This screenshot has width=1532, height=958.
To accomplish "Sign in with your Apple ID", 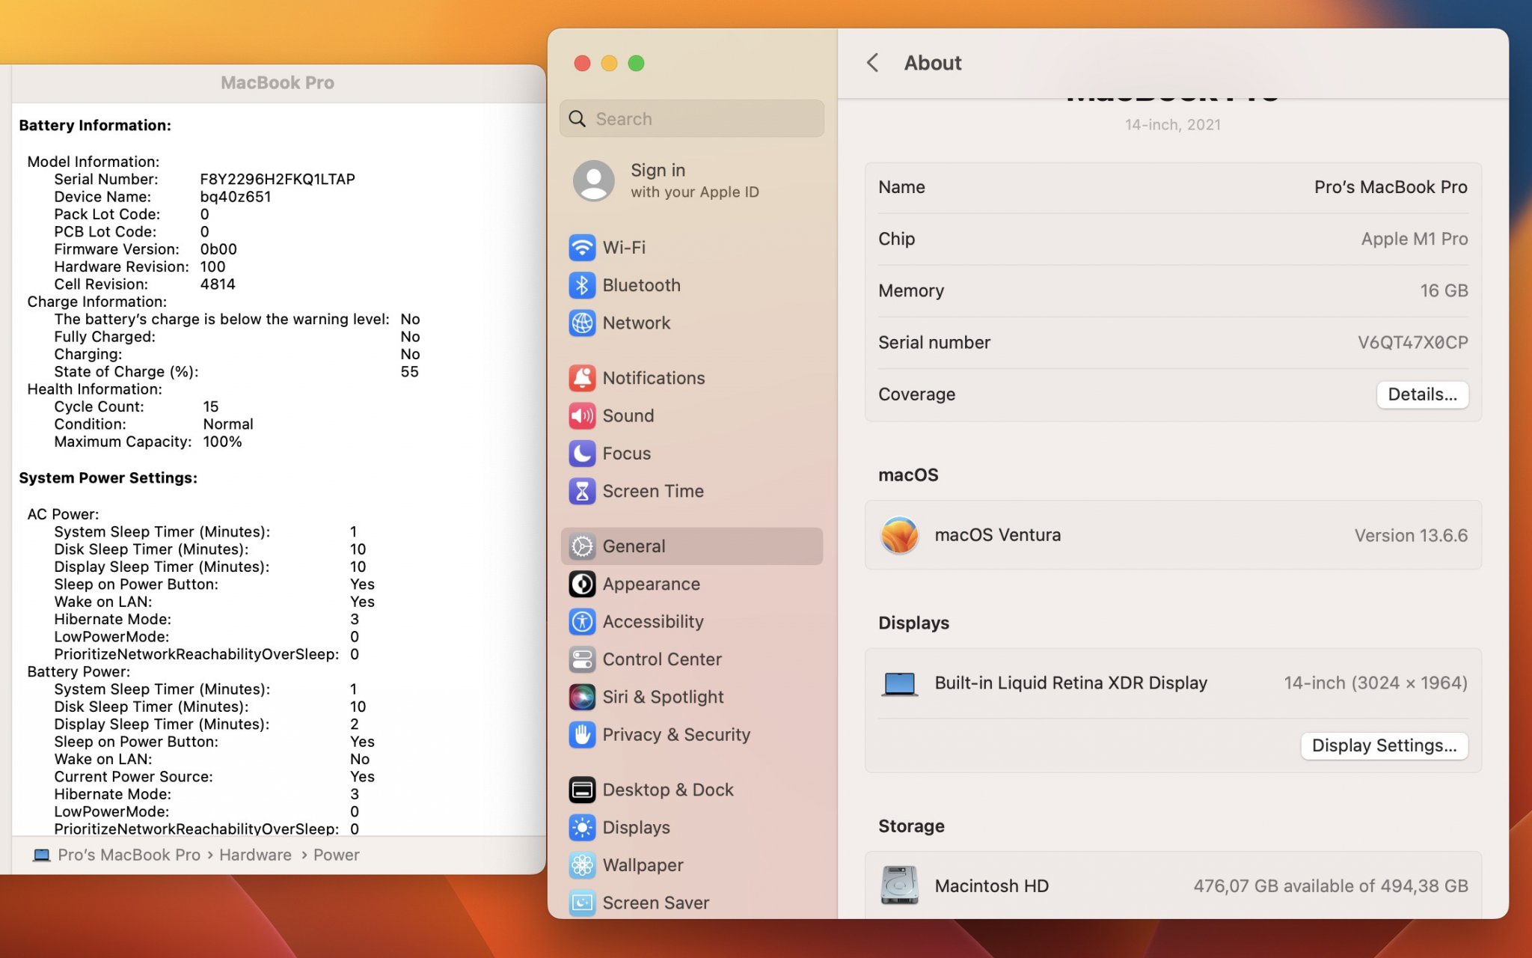I will point(666,180).
